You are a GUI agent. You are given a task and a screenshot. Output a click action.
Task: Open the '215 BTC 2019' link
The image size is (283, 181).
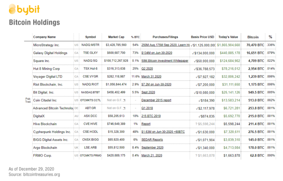tap(151, 116)
